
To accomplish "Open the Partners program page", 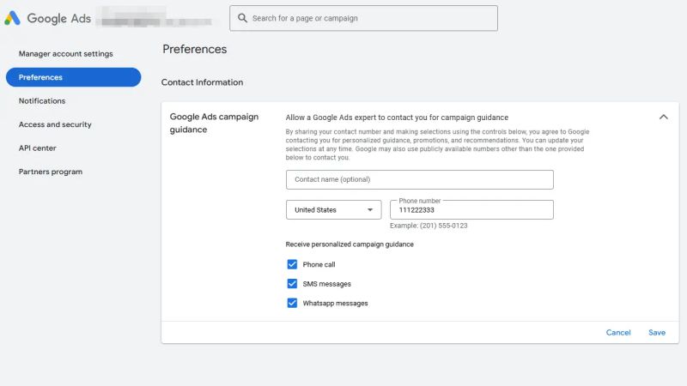I will point(51,172).
